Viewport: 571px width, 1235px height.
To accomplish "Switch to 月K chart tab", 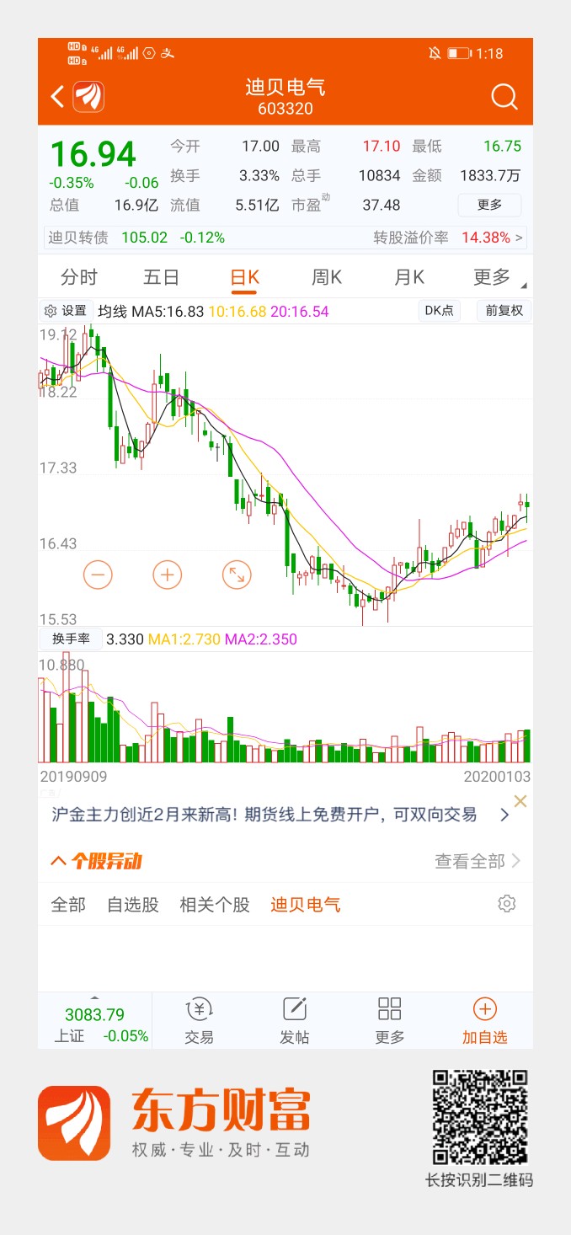I will coord(409,277).
